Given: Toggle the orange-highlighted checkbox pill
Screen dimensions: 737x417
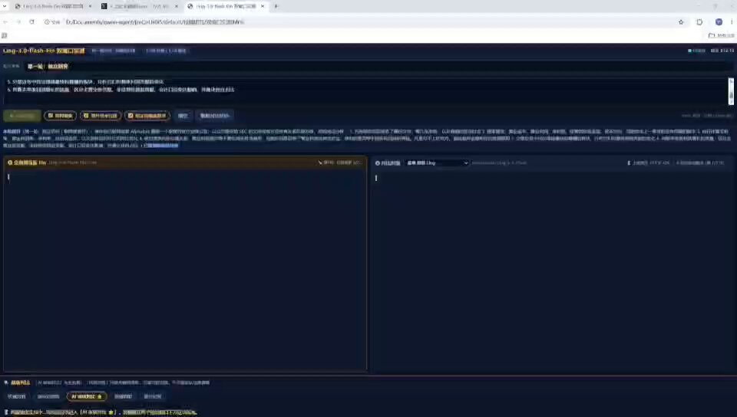Looking at the screenshot, I should pos(147,116).
